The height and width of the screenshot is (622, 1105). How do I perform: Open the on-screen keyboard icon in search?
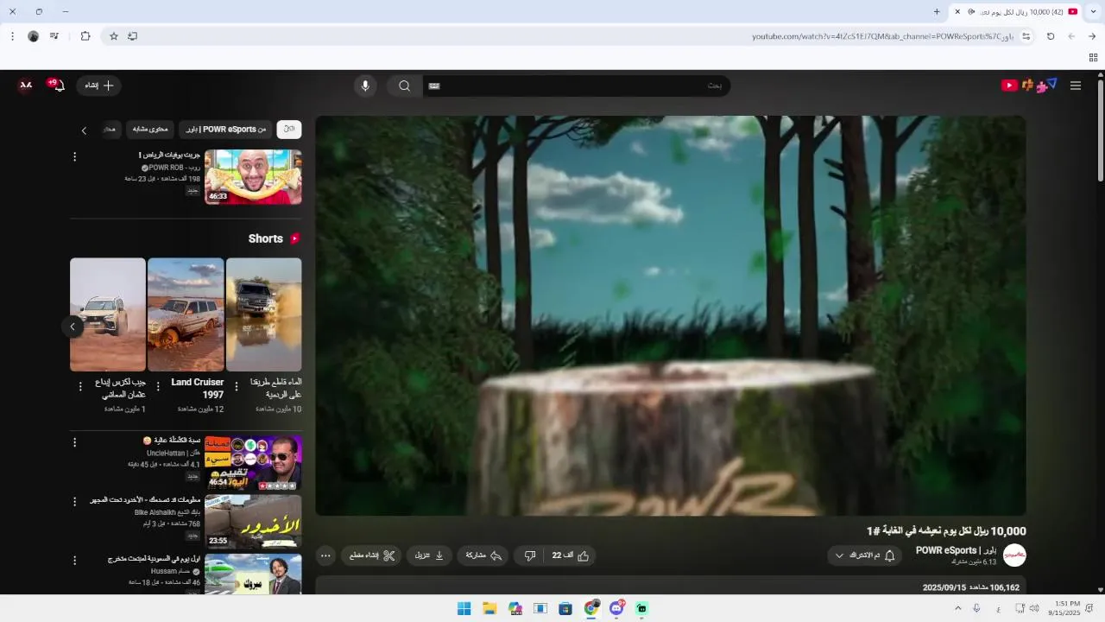coord(434,86)
